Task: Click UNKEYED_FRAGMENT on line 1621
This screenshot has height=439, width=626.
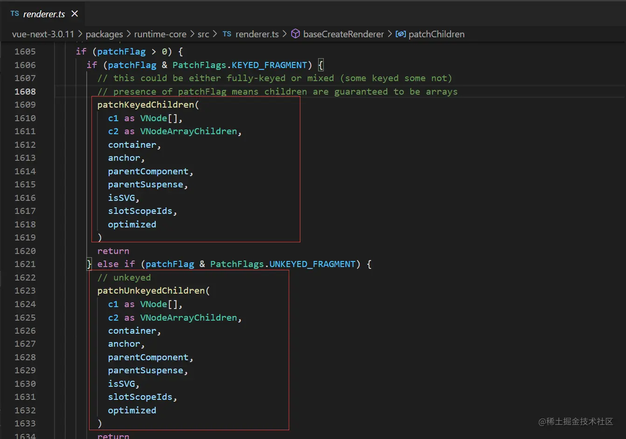Action: (x=313, y=264)
